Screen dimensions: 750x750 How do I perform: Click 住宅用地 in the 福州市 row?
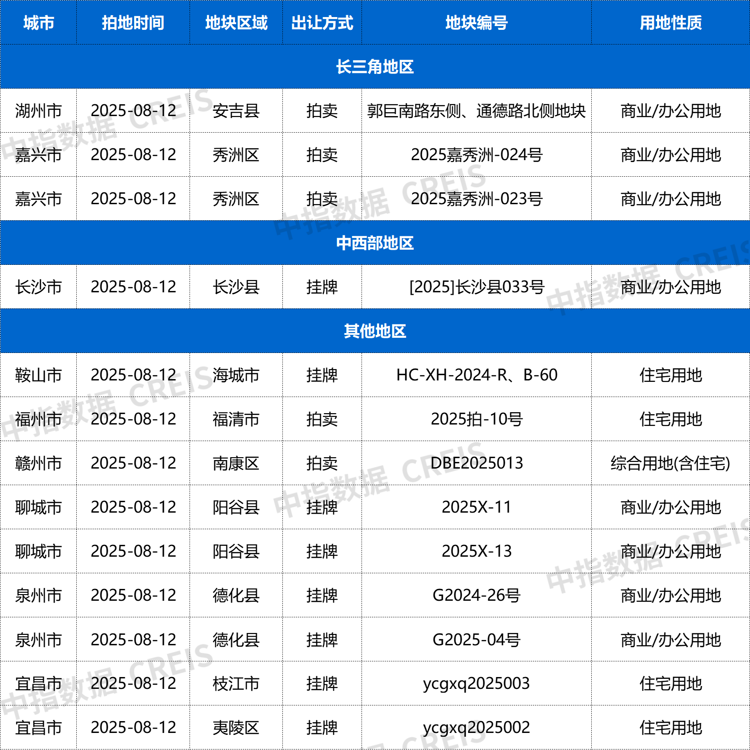click(x=671, y=419)
